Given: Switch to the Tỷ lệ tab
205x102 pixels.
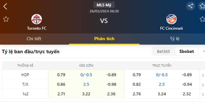Looking at the screenshot, I should click(x=175, y=39).
